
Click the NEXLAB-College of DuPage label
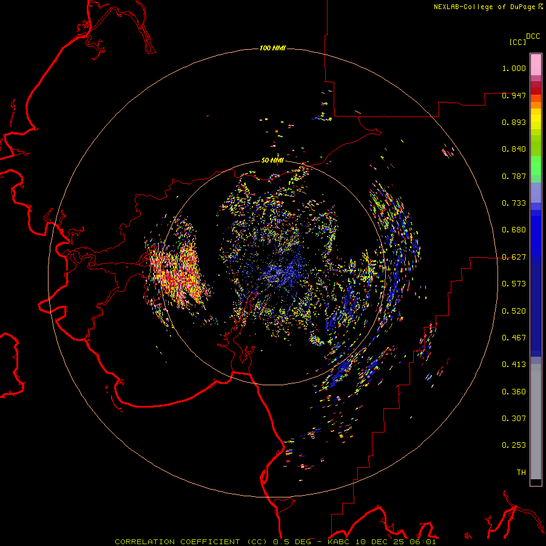tap(485, 7)
